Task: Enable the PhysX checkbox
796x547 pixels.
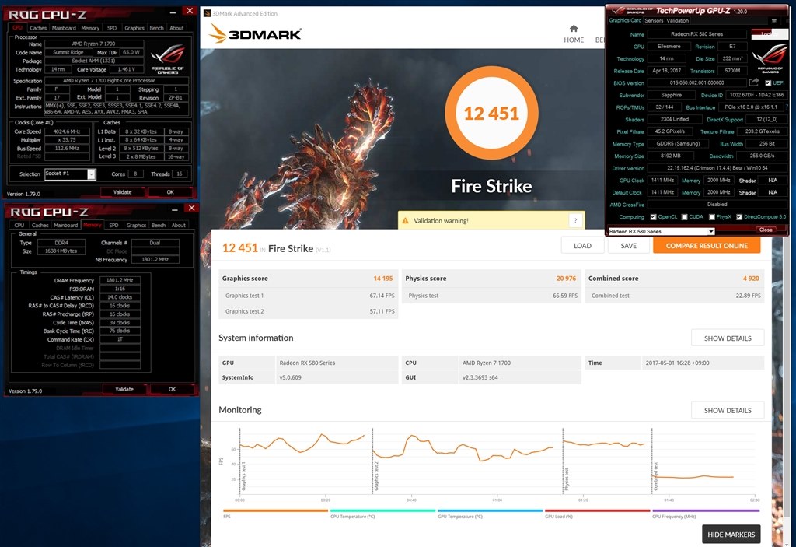Action: (712, 217)
